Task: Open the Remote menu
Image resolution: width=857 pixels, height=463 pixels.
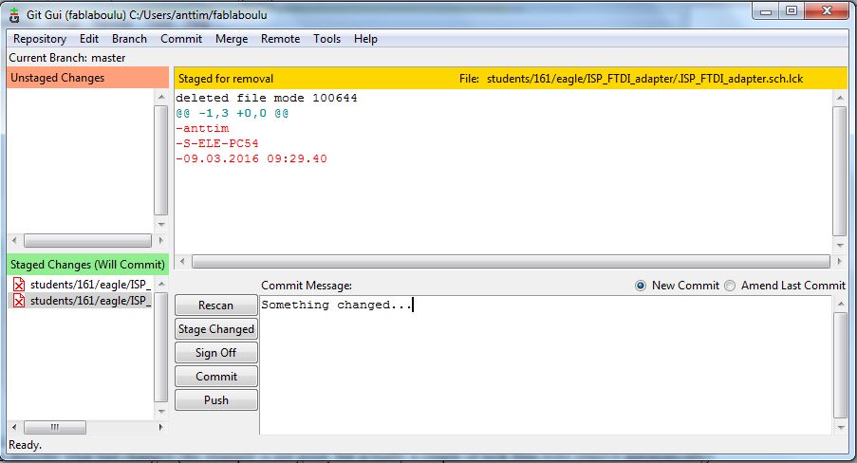Action: click(280, 39)
